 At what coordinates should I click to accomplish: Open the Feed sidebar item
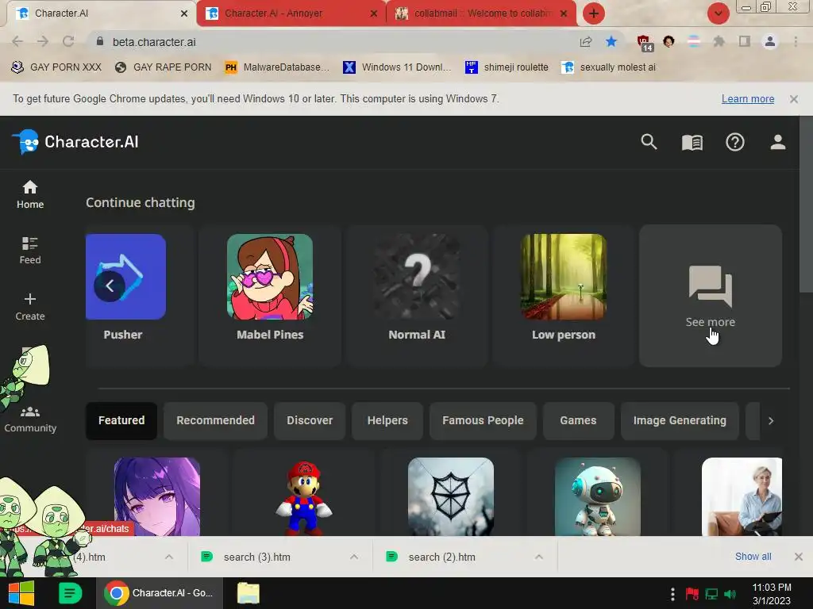click(x=30, y=251)
